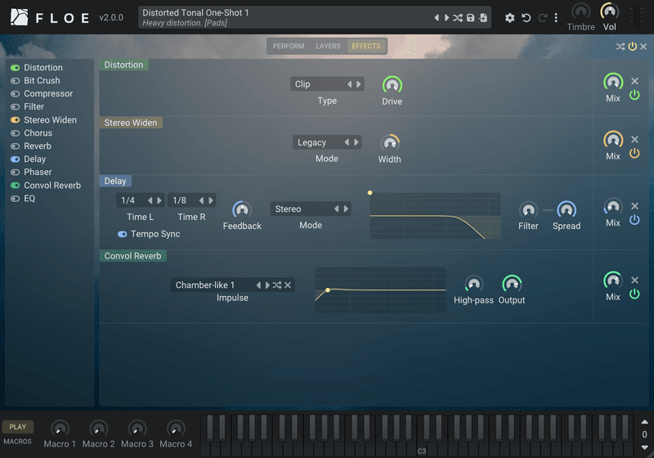654x458 pixels.
Task: Disable the Tempo Sync switch
Action: coord(122,234)
